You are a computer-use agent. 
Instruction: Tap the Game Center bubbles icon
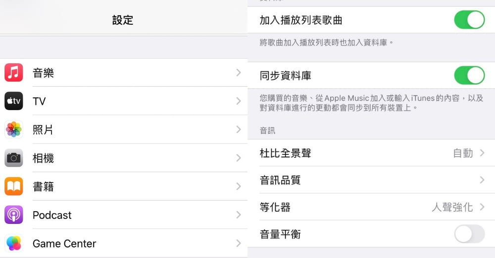point(13,243)
